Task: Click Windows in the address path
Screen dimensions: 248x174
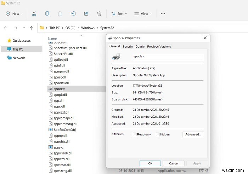Action: [x=88, y=28]
